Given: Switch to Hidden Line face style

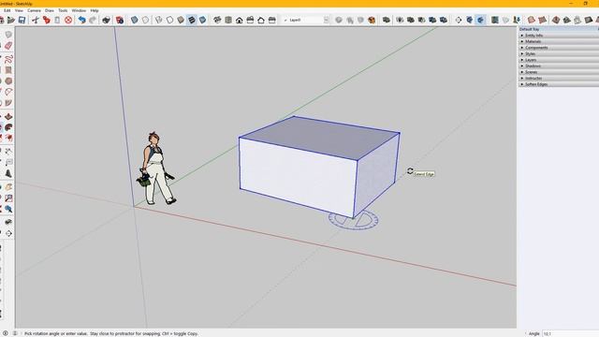Looking at the screenshot, I should 169,20.
